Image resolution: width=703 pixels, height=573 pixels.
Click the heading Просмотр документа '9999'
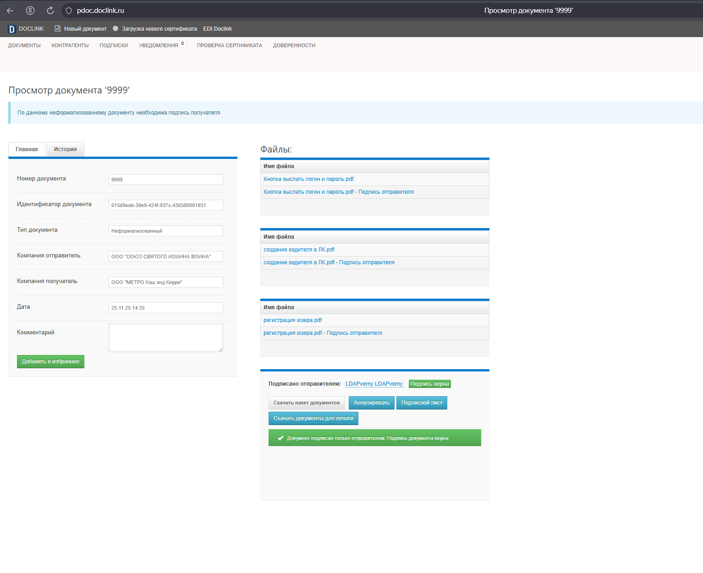point(69,90)
